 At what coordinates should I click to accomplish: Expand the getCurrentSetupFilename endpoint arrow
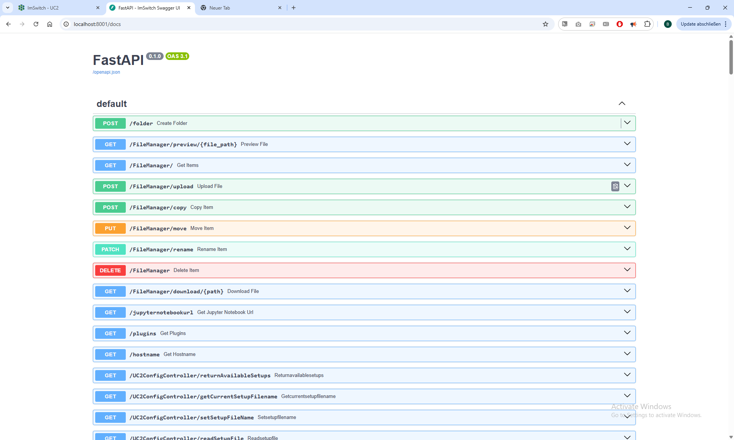[x=627, y=396]
